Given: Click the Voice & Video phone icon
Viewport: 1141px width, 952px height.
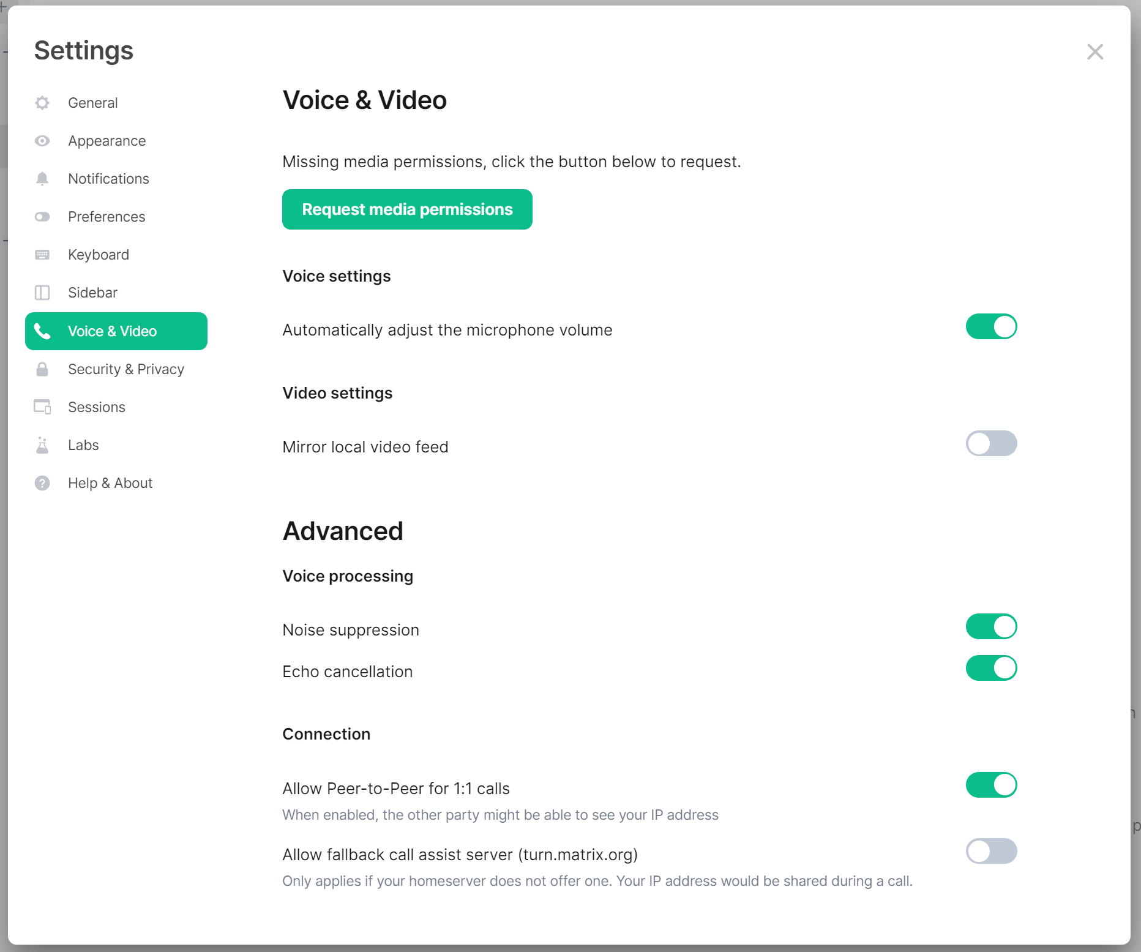Looking at the screenshot, I should pyautogui.click(x=42, y=331).
